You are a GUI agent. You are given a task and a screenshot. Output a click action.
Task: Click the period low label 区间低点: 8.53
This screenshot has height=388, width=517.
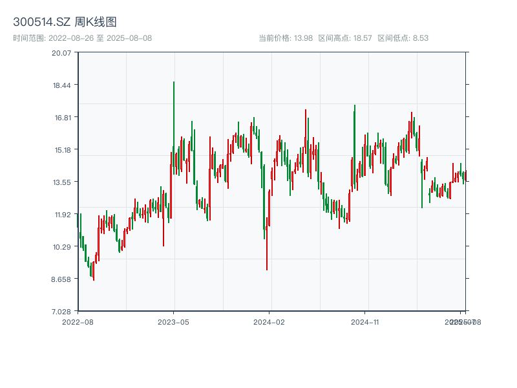[x=403, y=38]
